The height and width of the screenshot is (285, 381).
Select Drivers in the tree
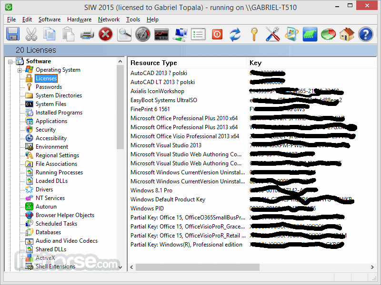(x=44, y=189)
